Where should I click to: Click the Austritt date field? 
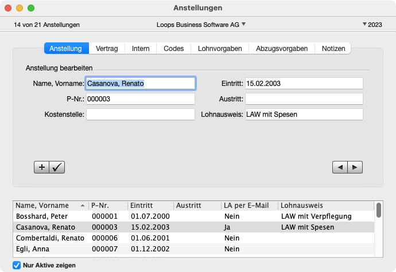[304, 99]
